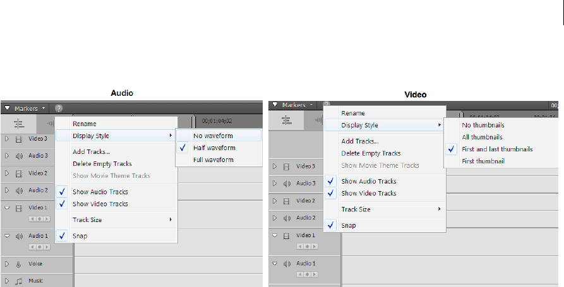Image resolution: width=564 pixels, height=287 pixels.
Task: Click Add Tracks... in the right context menu
Action: click(x=360, y=141)
